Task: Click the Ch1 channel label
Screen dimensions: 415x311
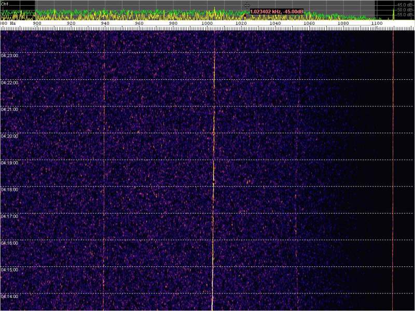Action: tap(5, 3)
